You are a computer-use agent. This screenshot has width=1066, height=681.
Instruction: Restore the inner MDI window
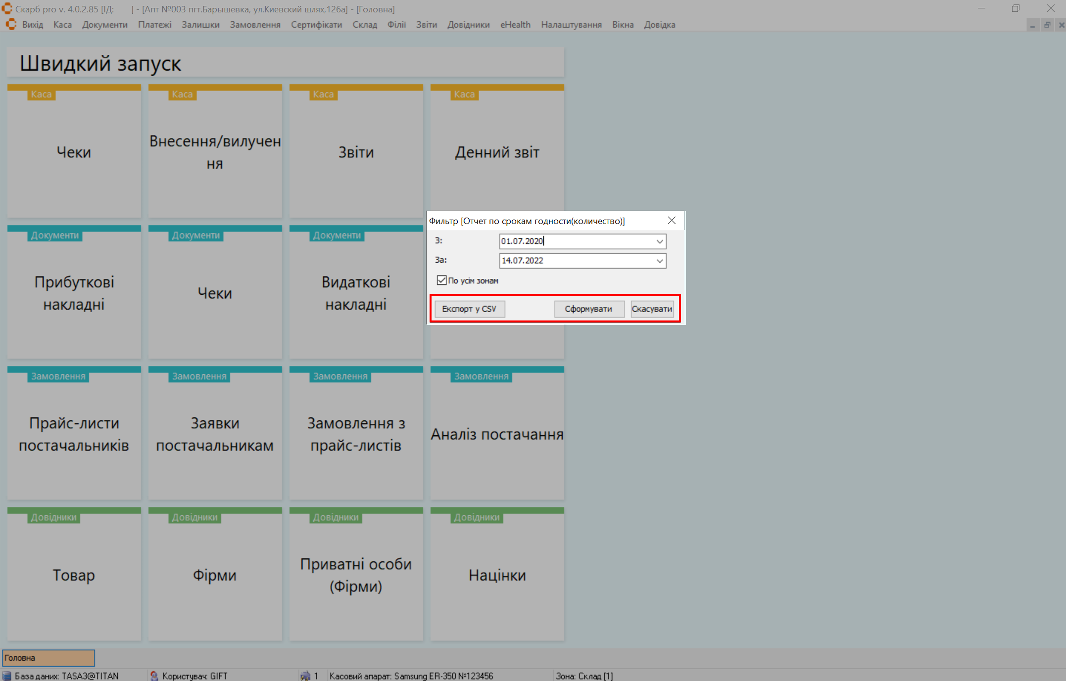(x=1047, y=25)
